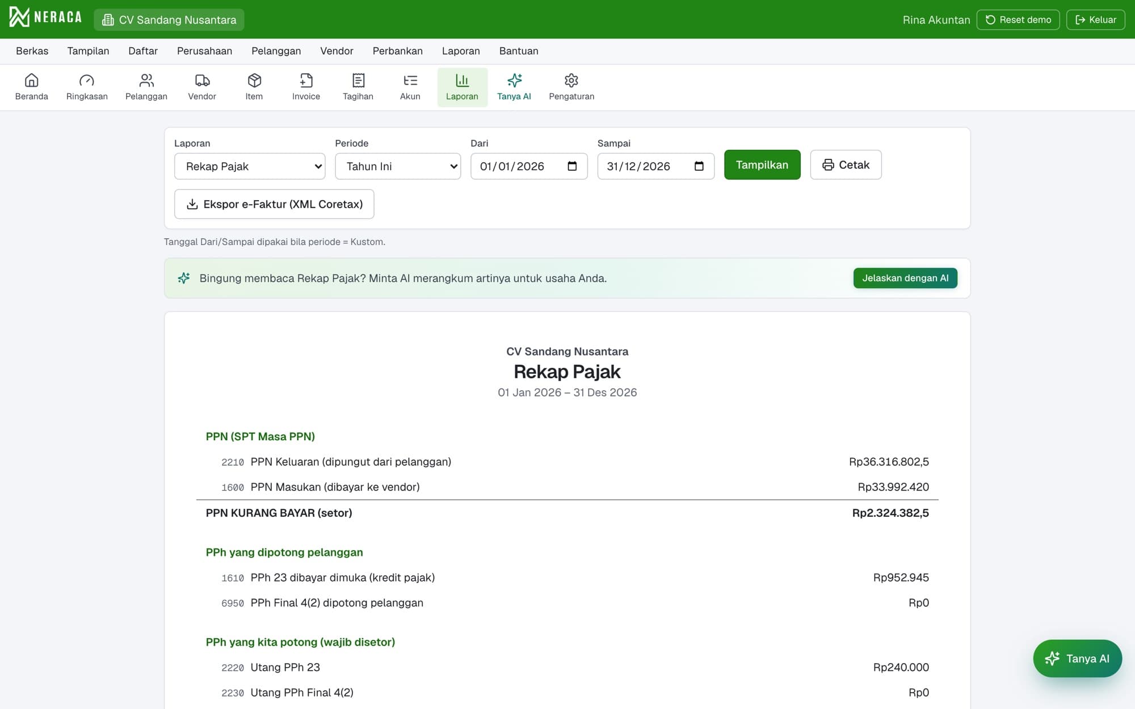Viewport: 1135px width, 709px height.
Task: Open the Vendor menu bar item
Action: tap(337, 51)
